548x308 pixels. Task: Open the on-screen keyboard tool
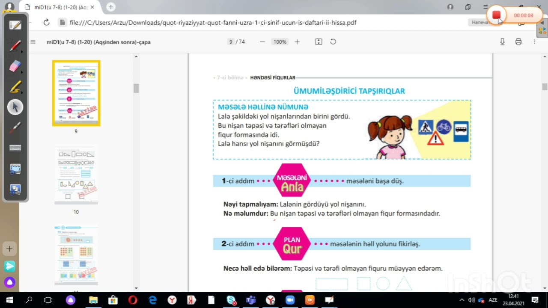click(15, 148)
